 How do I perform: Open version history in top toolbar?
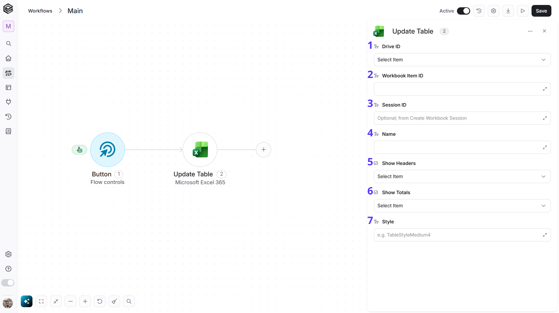pos(479,11)
